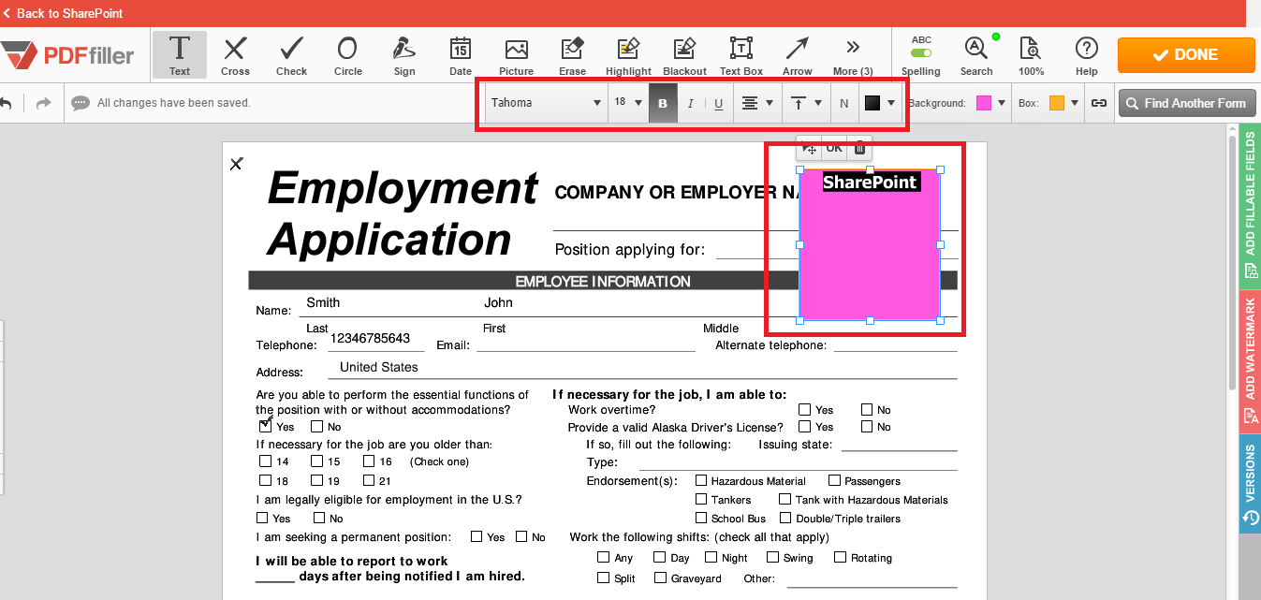This screenshot has height=600, width=1261.
Task: Select the Check tool
Action: (291, 54)
